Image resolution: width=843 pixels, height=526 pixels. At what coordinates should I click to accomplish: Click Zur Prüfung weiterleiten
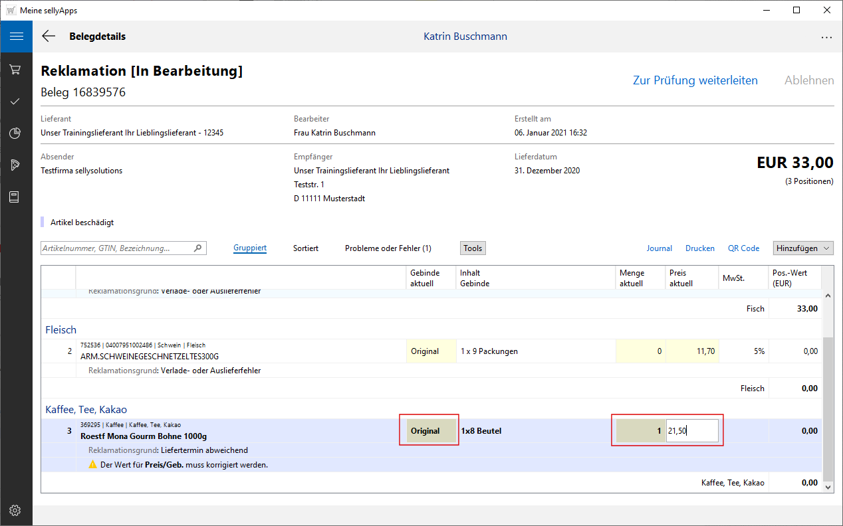click(695, 80)
